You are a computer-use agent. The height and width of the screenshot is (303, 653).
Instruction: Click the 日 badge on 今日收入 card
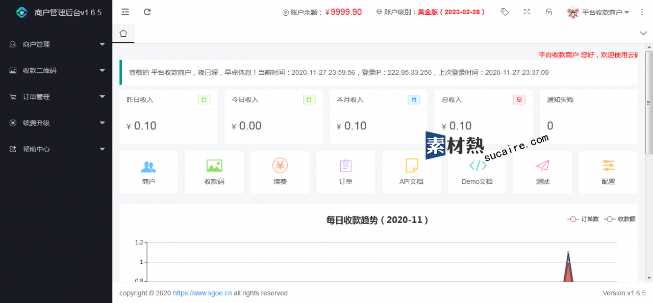coord(309,99)
